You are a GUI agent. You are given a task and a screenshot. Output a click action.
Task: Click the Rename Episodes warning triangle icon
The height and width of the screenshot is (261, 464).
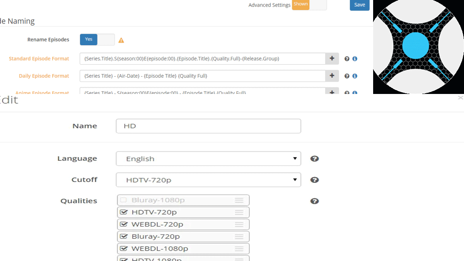pos(121,40)
